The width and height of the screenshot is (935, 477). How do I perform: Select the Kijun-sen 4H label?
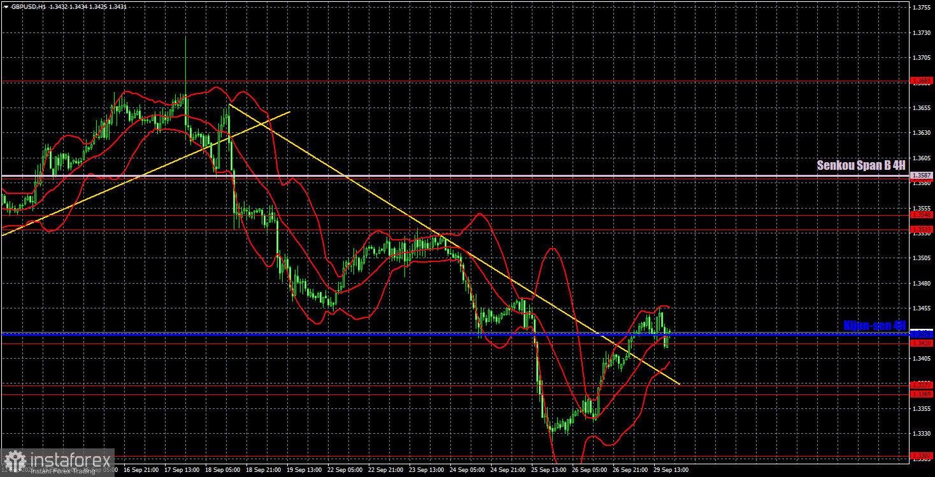coord(874,325)
